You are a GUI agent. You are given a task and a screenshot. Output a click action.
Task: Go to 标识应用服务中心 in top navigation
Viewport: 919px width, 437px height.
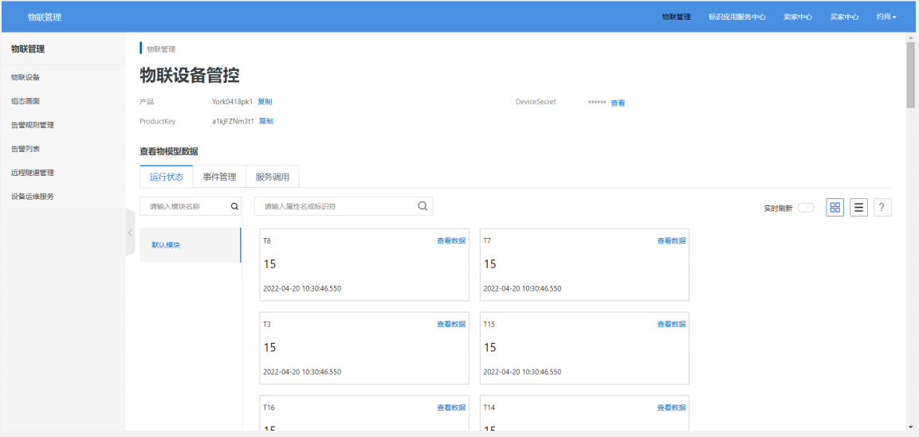click(x=736, y=17)
